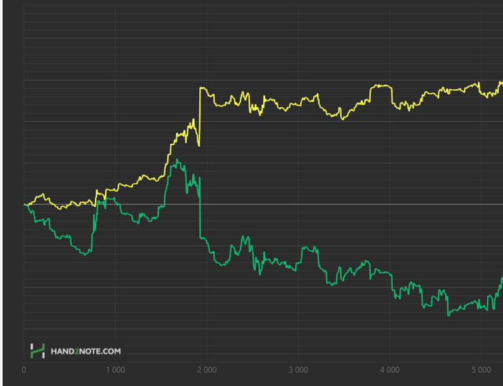Click the 2 000 x-axis label

[207, 370]
